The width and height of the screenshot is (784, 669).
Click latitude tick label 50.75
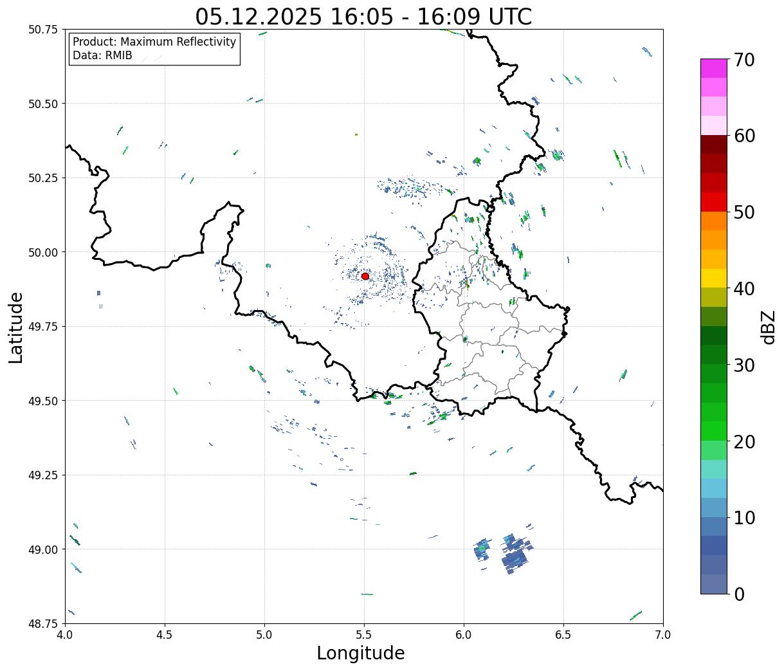click(x=43, y=30)
